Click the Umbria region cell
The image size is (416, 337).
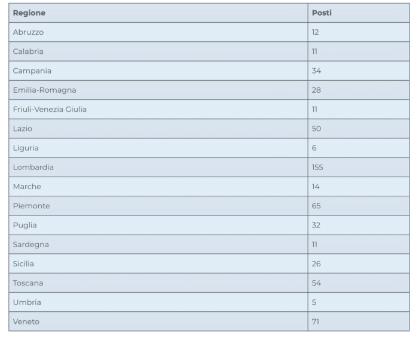click(27, 302)
